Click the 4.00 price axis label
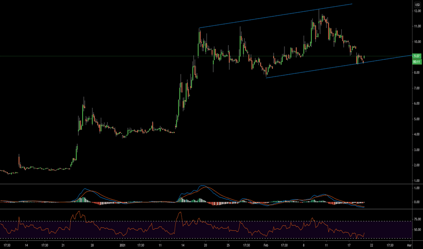The width and height of the screenshot is (423, 249). click(417, 134)
